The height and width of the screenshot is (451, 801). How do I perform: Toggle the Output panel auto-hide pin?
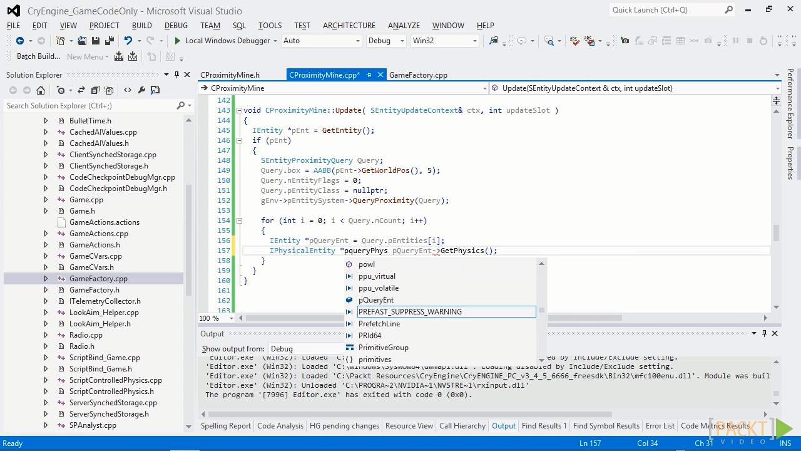click(764, 334)
